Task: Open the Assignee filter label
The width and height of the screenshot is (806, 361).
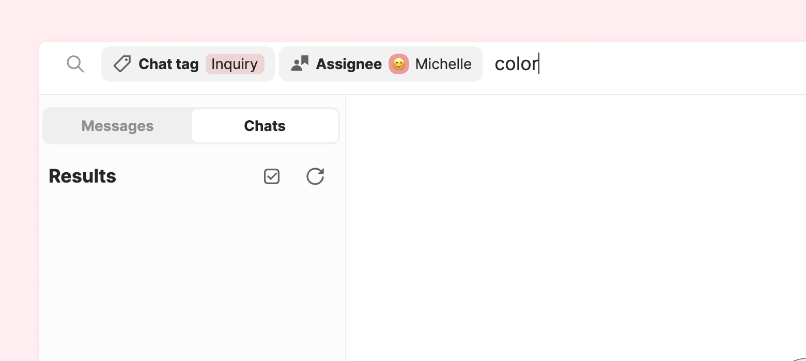Action: tap(349, 64)
